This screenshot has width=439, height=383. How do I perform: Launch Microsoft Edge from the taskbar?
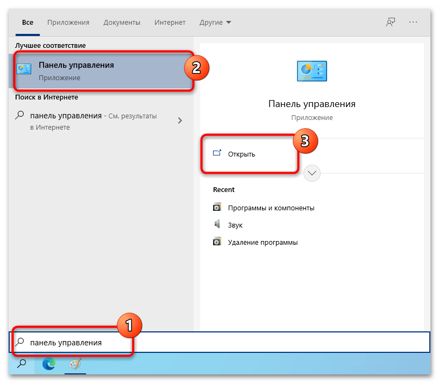49,364
